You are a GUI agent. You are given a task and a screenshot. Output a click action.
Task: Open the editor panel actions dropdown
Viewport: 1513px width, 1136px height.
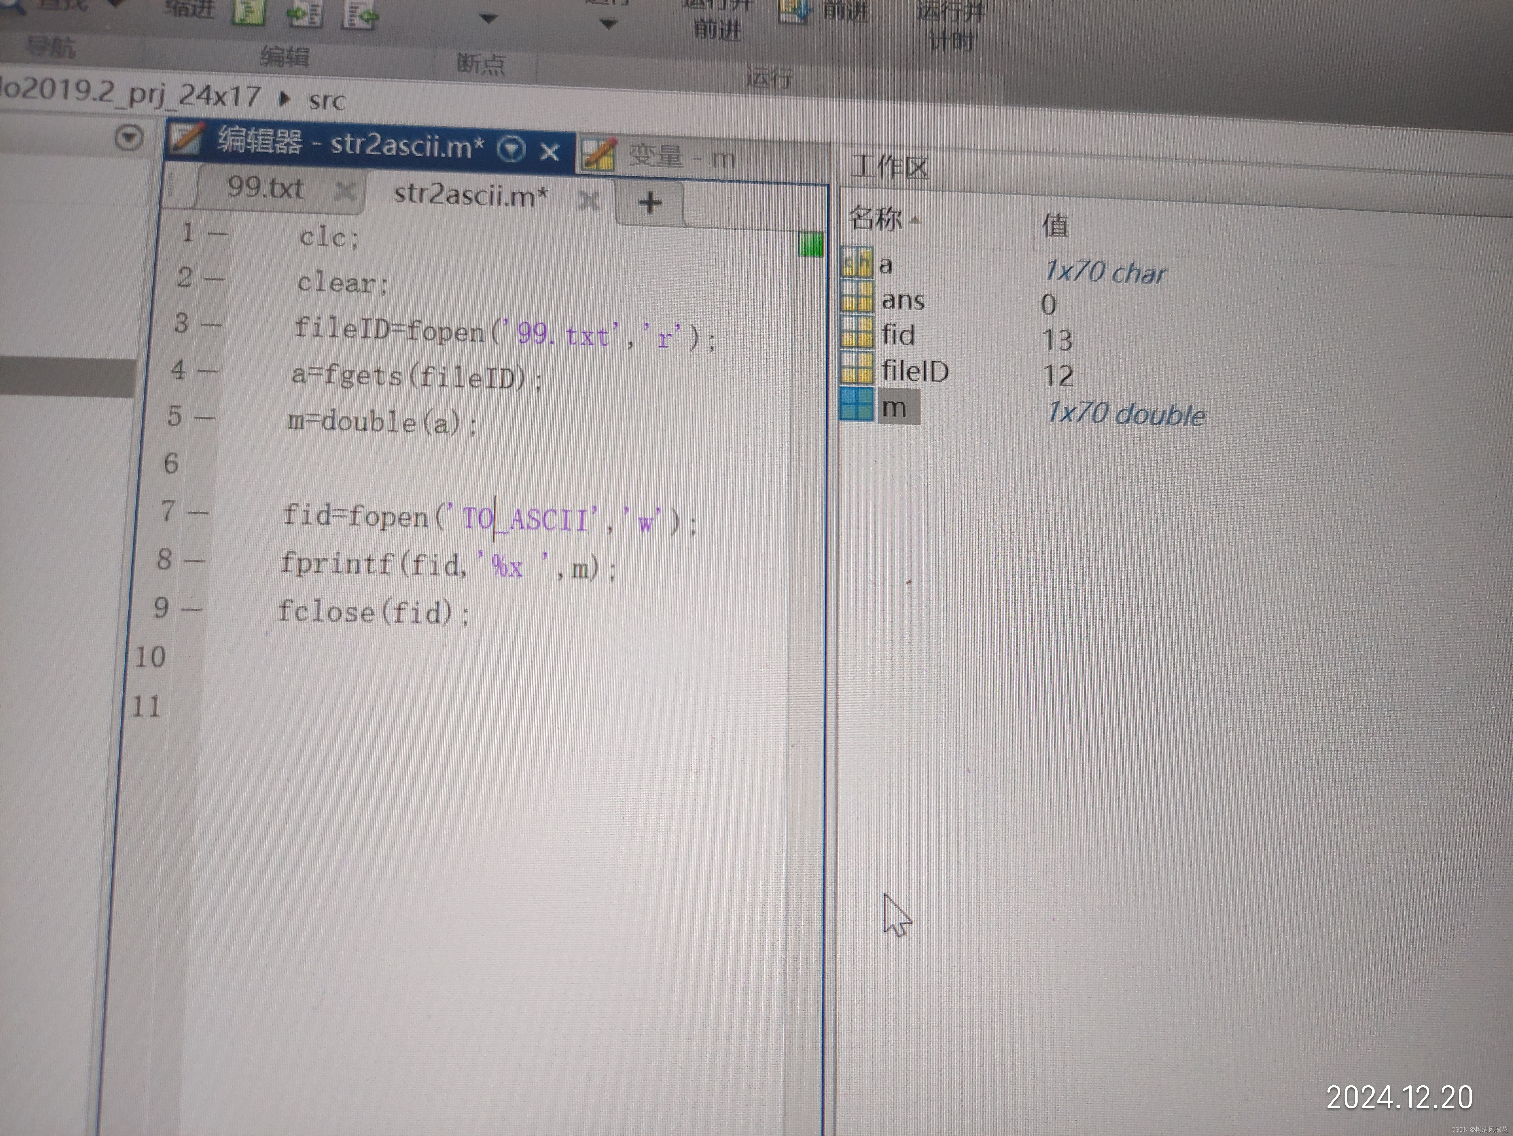pyautogui.click(x=511, y=149)
